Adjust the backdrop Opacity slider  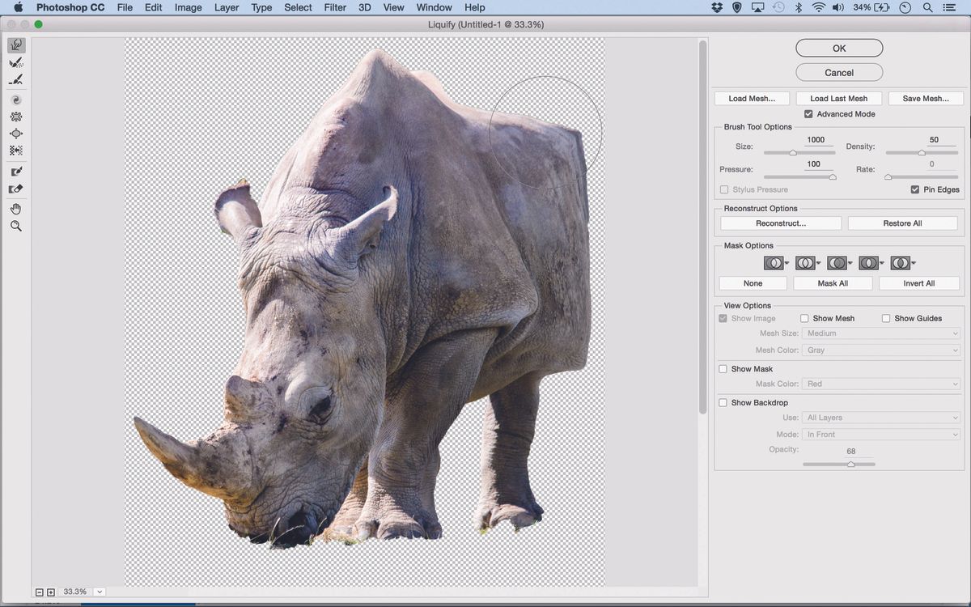click(850, 464)
